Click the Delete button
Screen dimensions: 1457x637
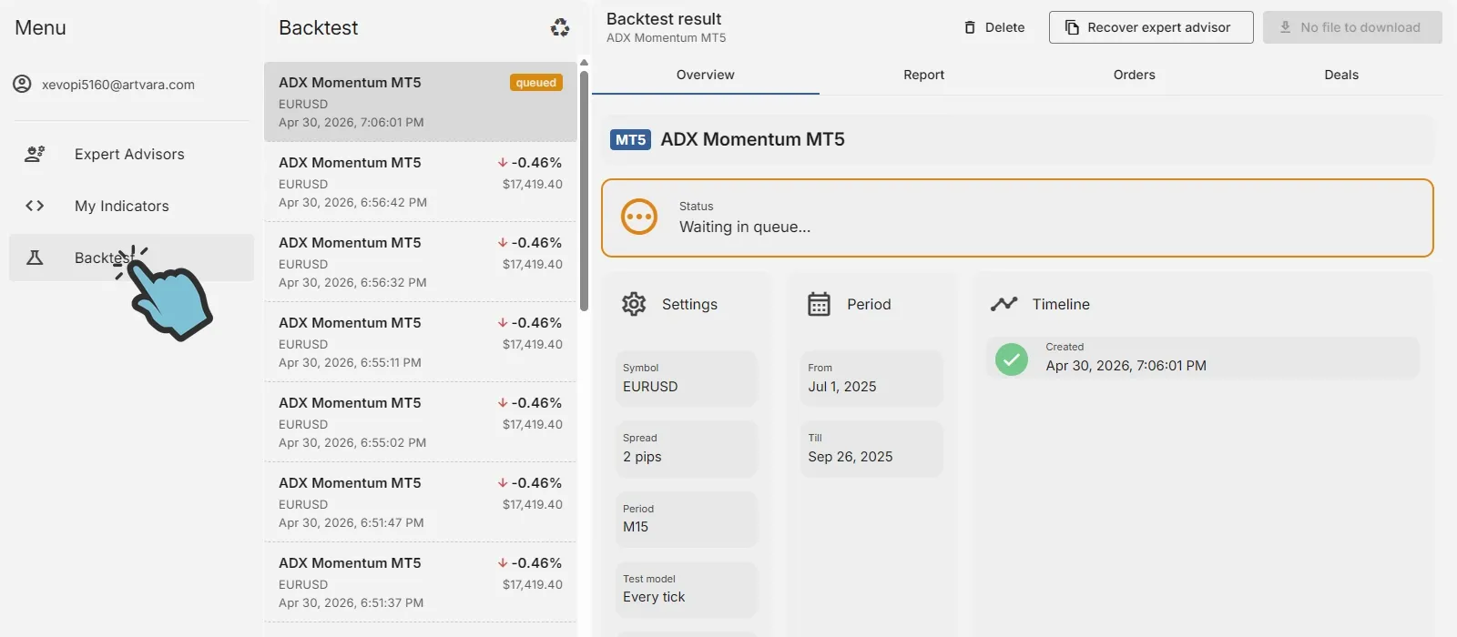pos(994,27)
